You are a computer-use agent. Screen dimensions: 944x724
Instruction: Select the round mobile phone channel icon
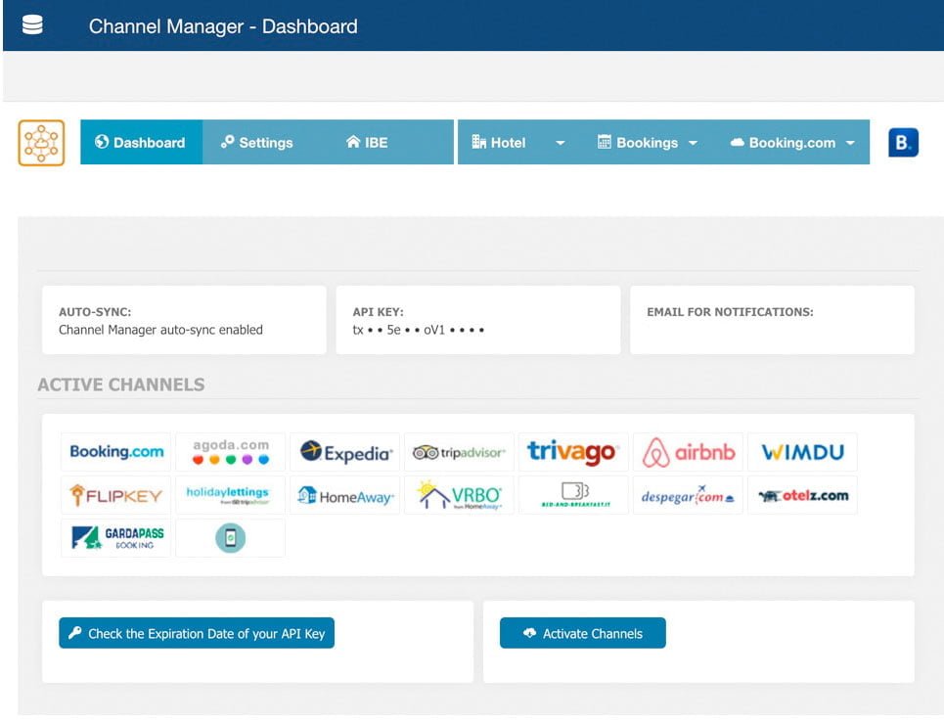coord(231,538)
